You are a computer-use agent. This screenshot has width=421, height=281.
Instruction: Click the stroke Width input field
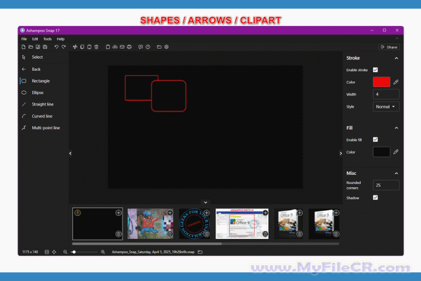386,94
